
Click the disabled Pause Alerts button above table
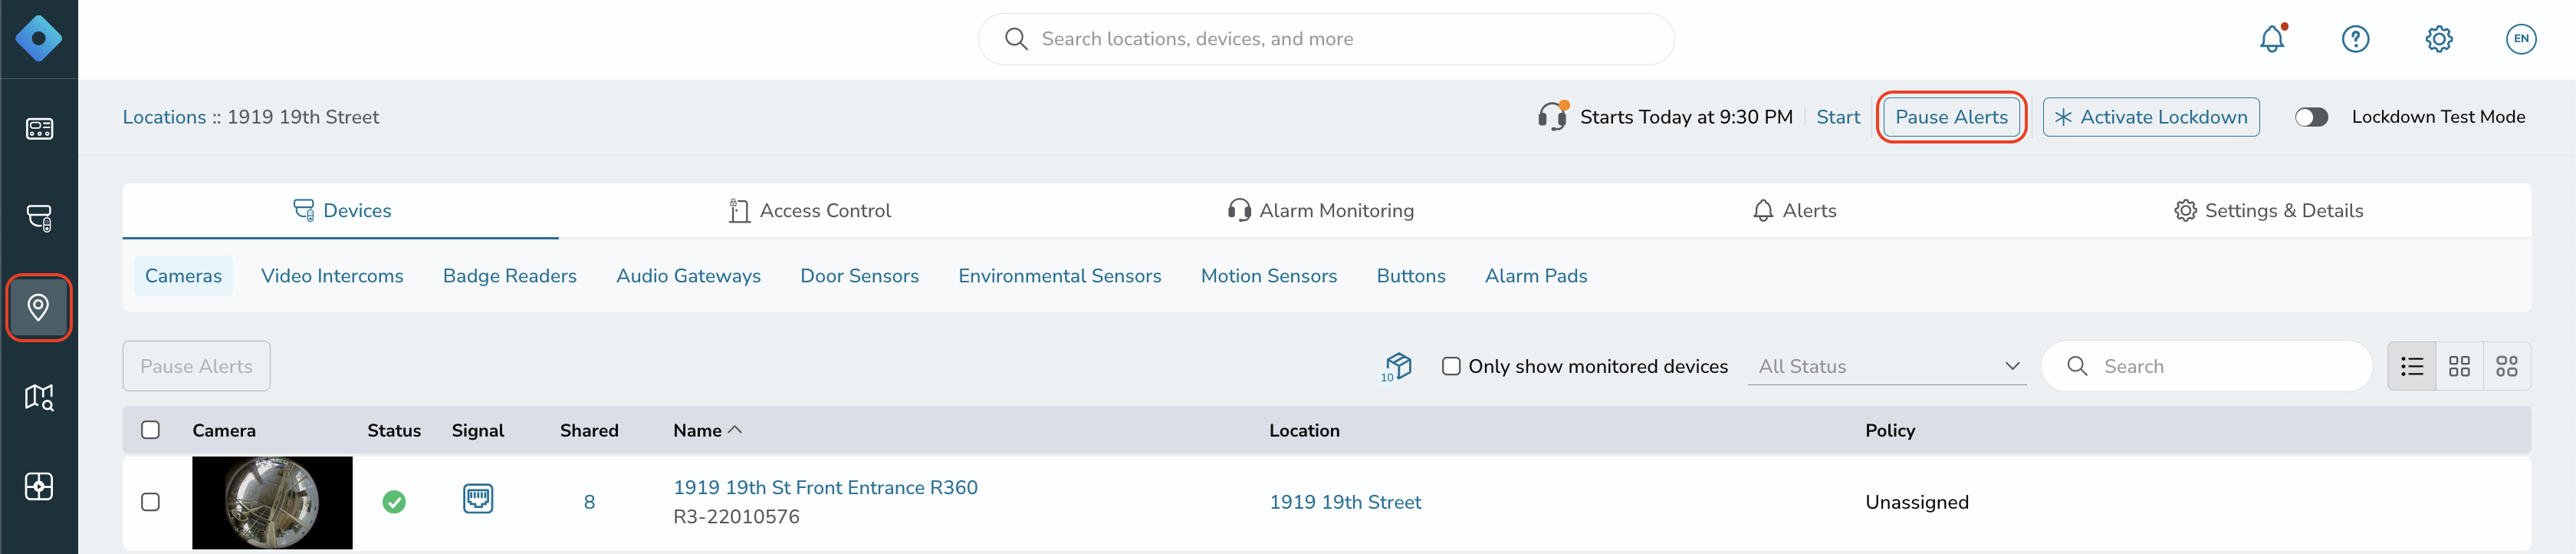196,366
